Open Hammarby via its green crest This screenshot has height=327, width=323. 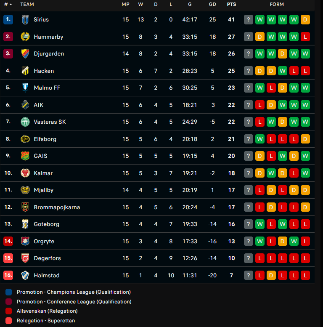[25, 37]
